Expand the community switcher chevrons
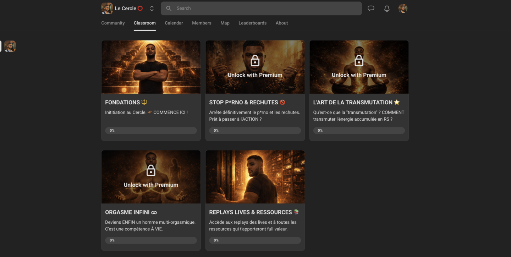Viewport: 511px width, 257px height. 152,9
